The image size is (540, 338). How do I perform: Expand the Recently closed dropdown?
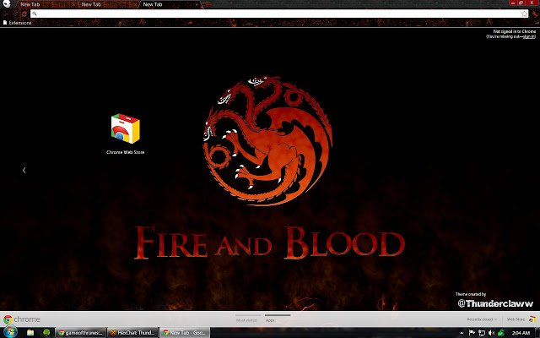482,319
